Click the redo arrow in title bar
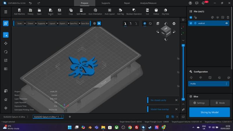The width and height of the screenshot is (233, 131). (x=39, y=3)
